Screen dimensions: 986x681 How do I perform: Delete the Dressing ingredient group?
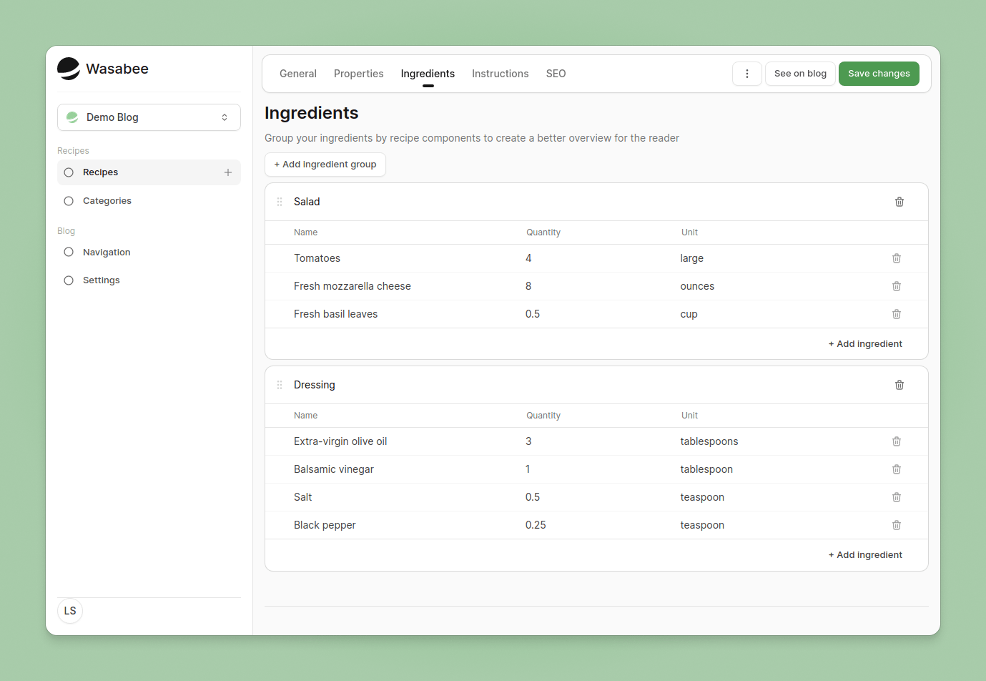pyautogui.click(x=899, y=385)
